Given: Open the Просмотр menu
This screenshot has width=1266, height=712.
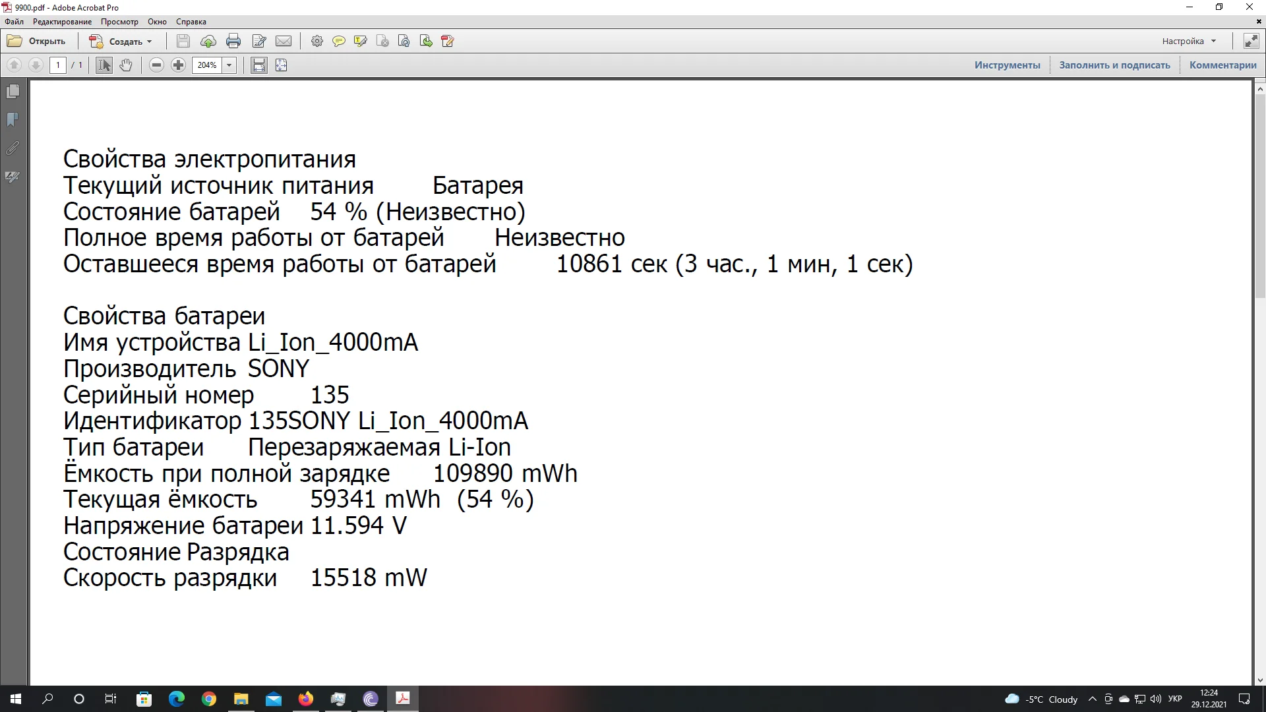Looking at the screenshot, I should pyautogui.click(x=119, y=22).
